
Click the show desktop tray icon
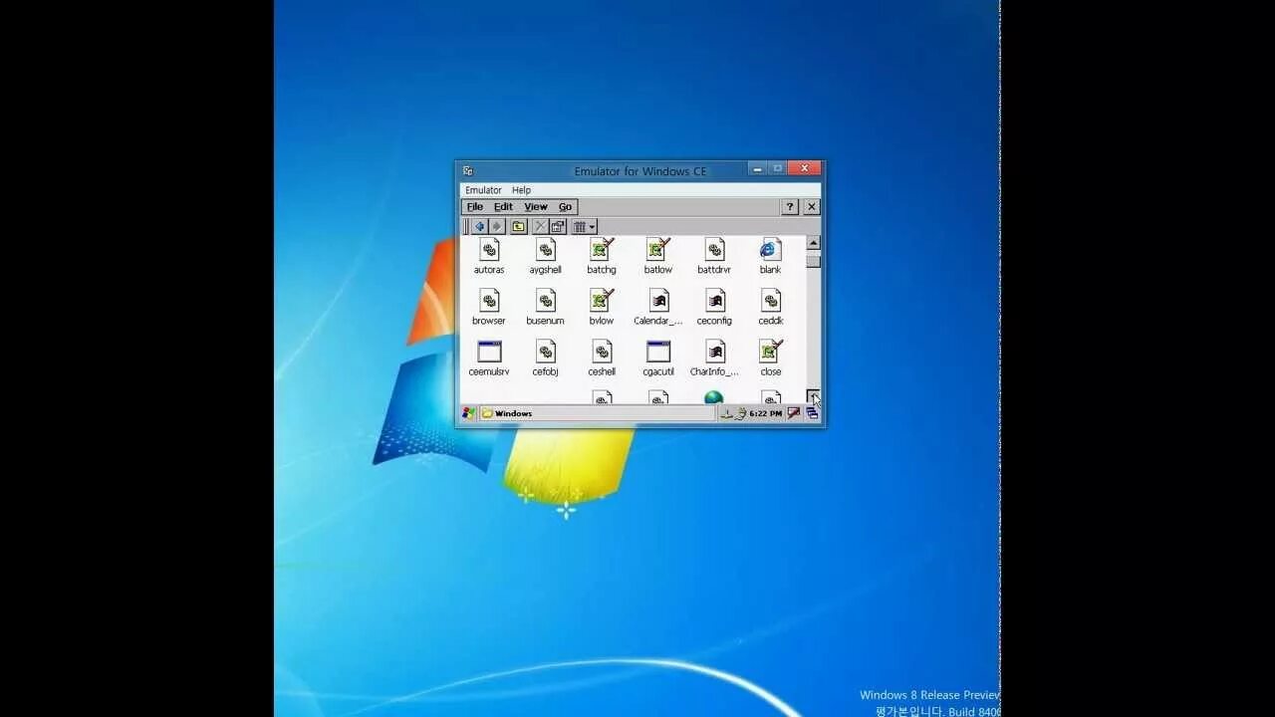[x=813, y=413]
